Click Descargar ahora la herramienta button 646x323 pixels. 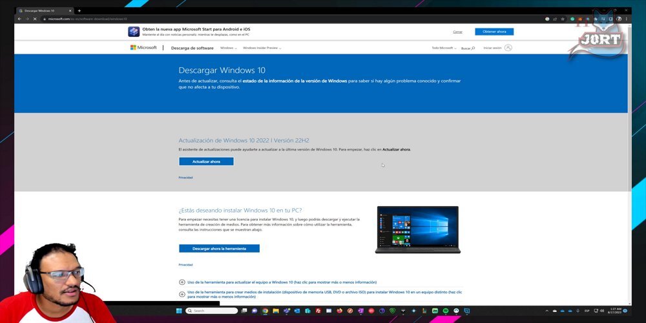[219, 249]
